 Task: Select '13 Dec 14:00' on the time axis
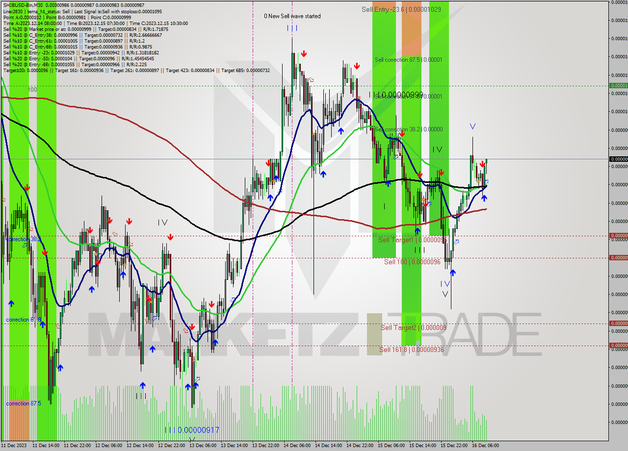[234, 446]
